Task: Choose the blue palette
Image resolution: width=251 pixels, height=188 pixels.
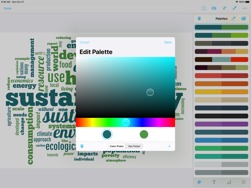Action: tap(222, 140)
